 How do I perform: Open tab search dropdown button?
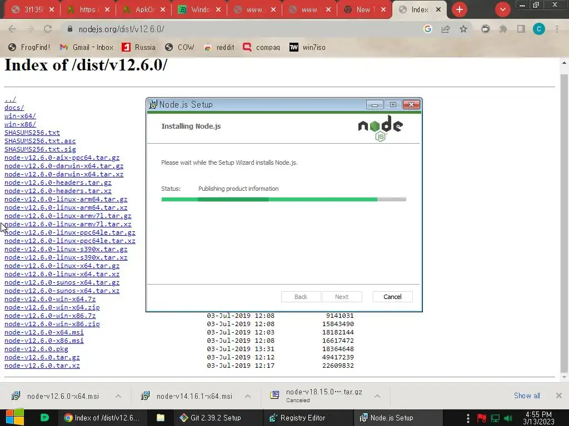(502, 10)
